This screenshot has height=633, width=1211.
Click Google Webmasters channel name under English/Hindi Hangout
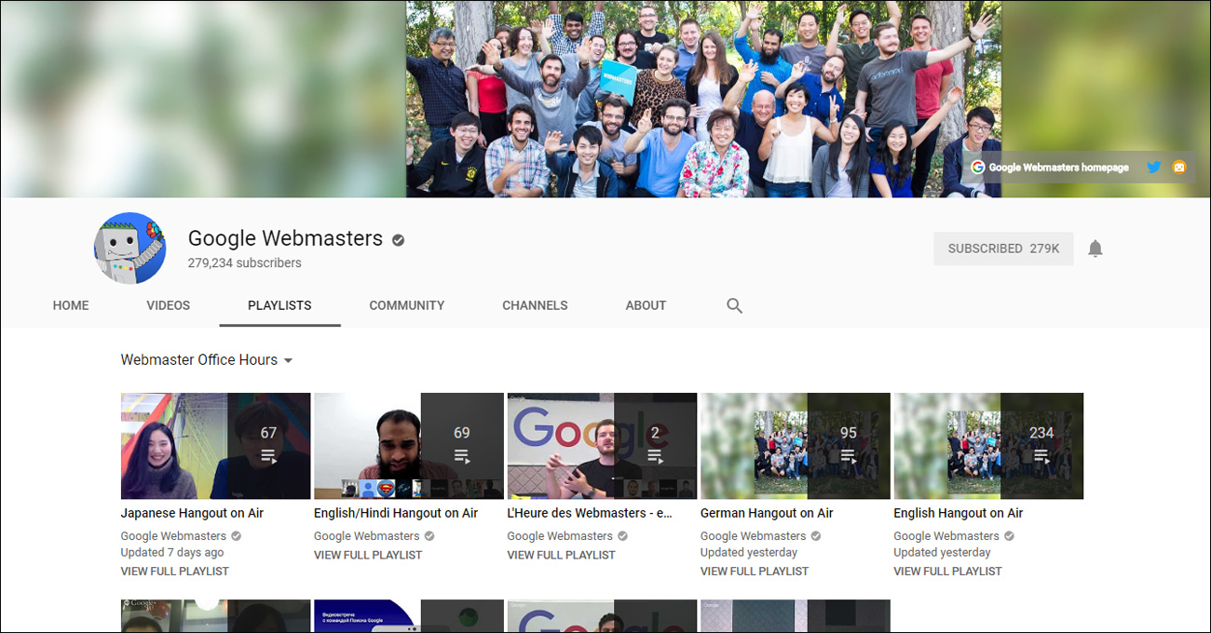[x=367, y=536]
